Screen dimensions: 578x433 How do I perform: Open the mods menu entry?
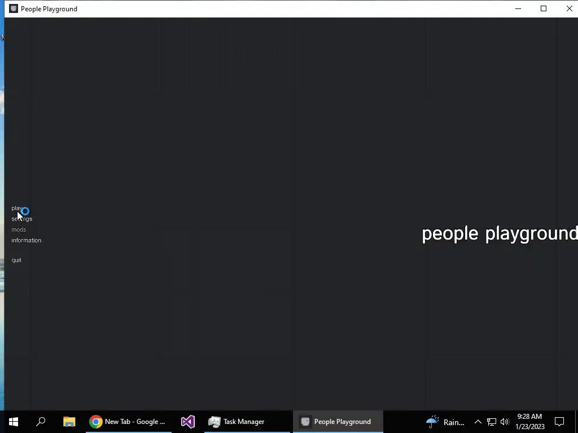(x=19, y=229)
